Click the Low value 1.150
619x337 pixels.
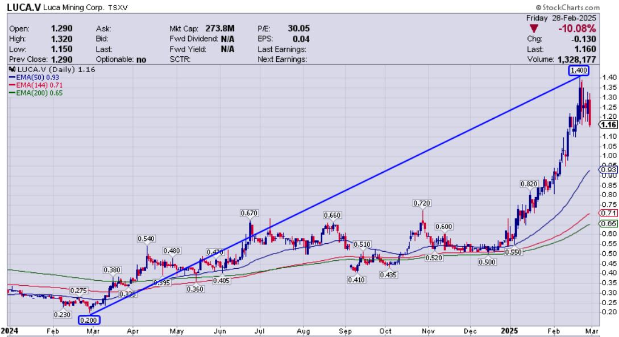(61, 49)
